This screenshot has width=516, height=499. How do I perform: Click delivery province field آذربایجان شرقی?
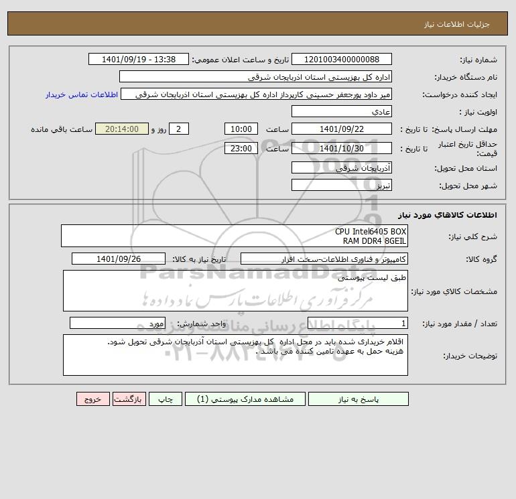pos(342,167)
